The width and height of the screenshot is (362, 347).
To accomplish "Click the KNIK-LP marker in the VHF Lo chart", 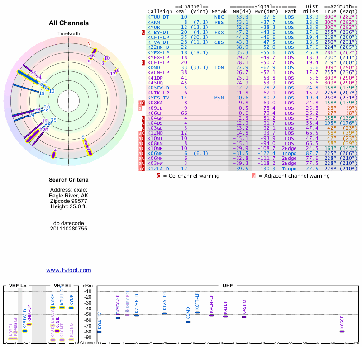I will tap(29, 324).
